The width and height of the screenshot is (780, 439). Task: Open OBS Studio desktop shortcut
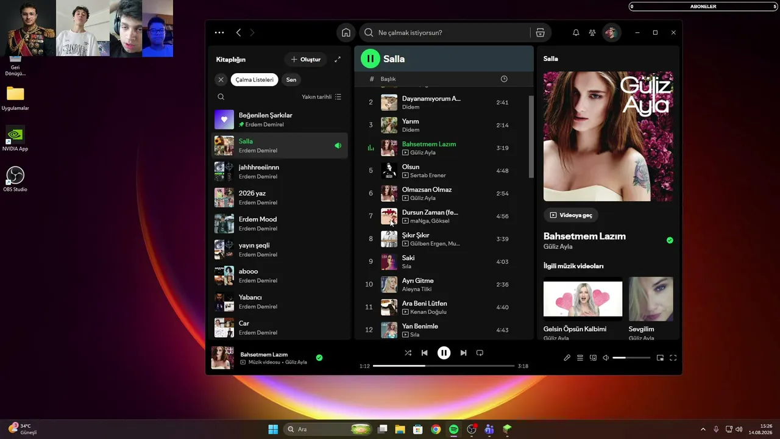[x=15, y=179]
